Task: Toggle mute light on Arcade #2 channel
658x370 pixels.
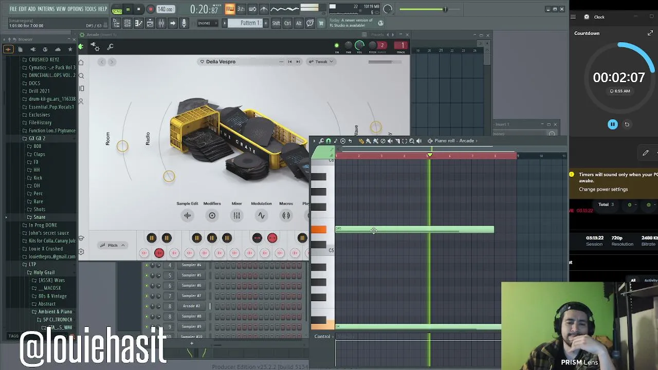Action: (x=147, y=306)
